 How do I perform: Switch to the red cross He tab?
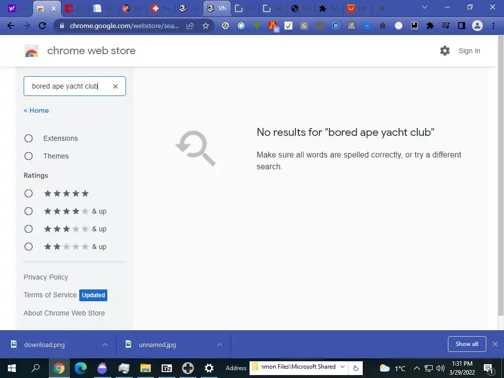(161, 8)
